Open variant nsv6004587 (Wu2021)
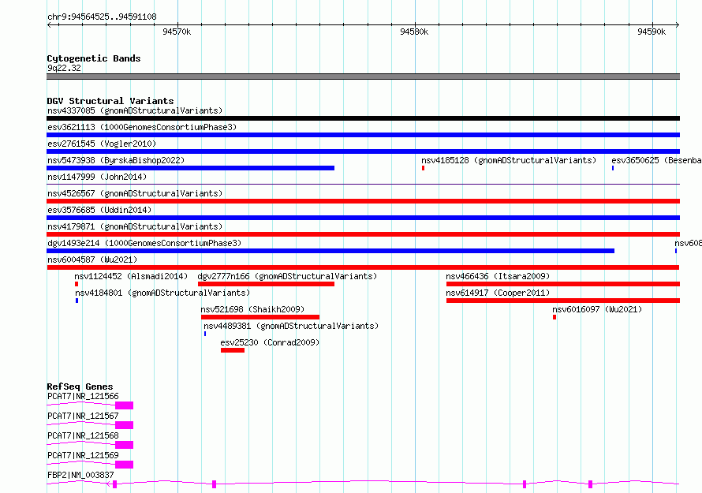 [x=92, y=260]
